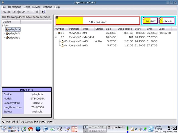Image resolution: width=178 pixels, height=133 pixels.
Task: Click the ST340015A model value
Action: pos(38,99)
